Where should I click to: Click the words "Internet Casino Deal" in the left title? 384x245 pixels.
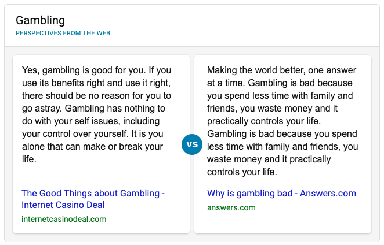[63, 205]
